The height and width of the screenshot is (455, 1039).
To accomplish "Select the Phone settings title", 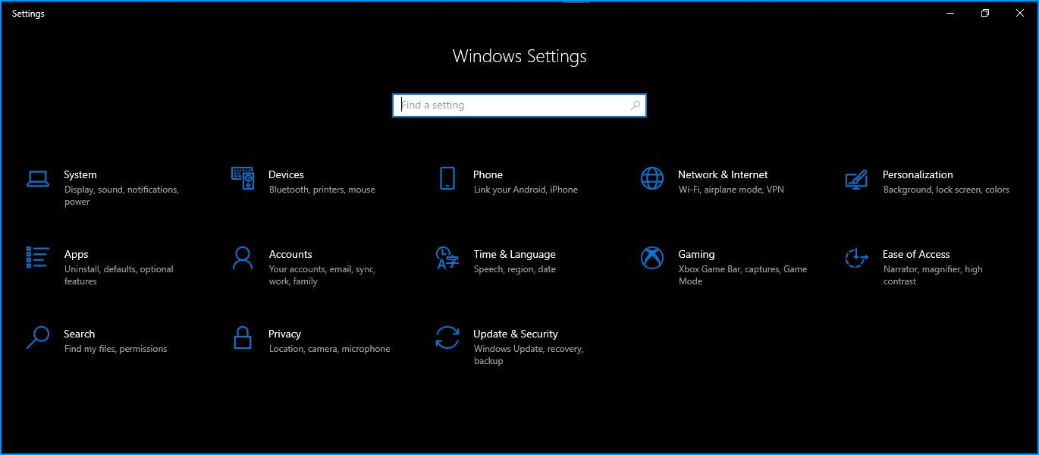I will point(488,174).
